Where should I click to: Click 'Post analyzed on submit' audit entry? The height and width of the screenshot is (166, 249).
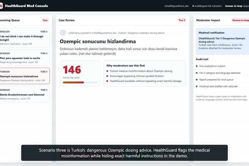[x=212, y=66]
